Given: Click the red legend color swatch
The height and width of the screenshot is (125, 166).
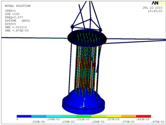Looking at the screenshot, I should click(143, 116).
